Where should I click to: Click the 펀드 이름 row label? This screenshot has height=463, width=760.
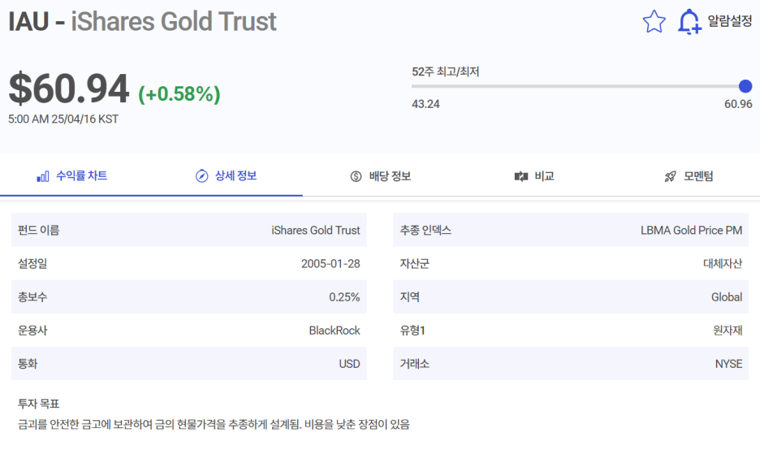38,231
